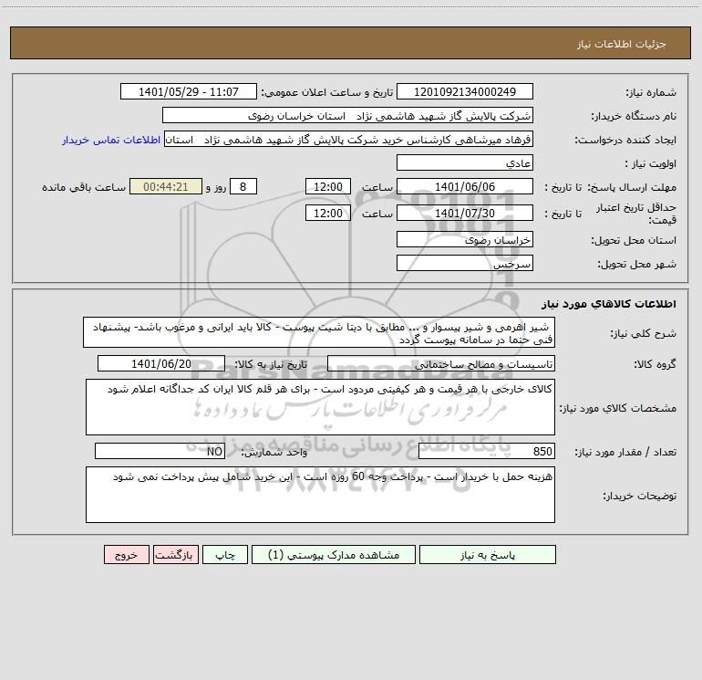Screen dimensions: 702x680
Task: Click the label شهر محل تحویل
Action: [637, 264]
